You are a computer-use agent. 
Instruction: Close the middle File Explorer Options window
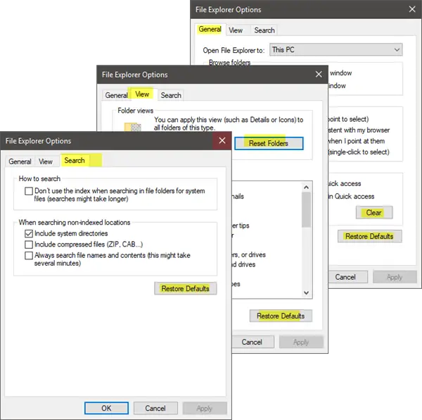(319, 74)
